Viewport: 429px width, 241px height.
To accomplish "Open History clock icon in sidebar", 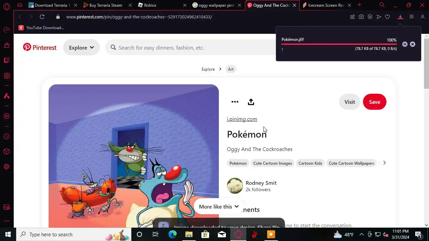I will 6,137.
